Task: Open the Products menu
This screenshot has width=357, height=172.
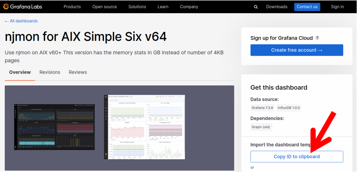Action: pos(72,7)
